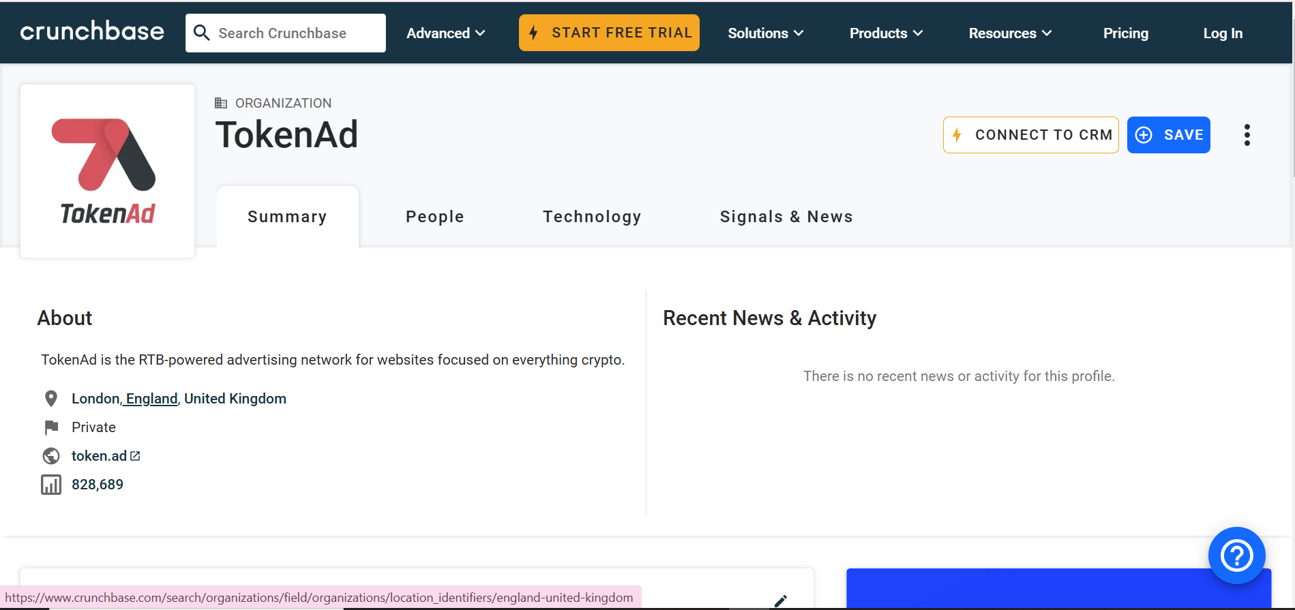The width and height of the screenshot is (1295, 610).
Task: Open the England location link
Action: tap(151, 399)
